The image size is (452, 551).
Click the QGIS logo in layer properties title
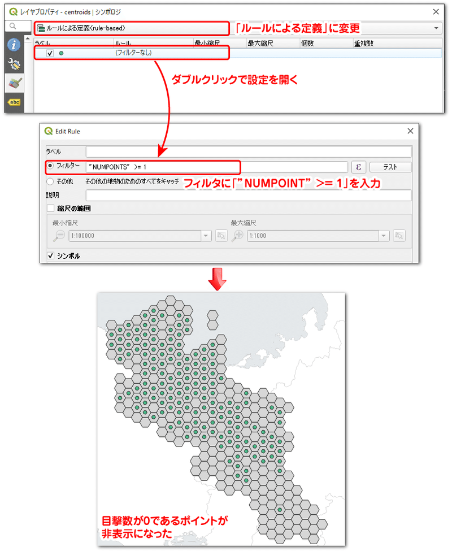tap(14, 12)
